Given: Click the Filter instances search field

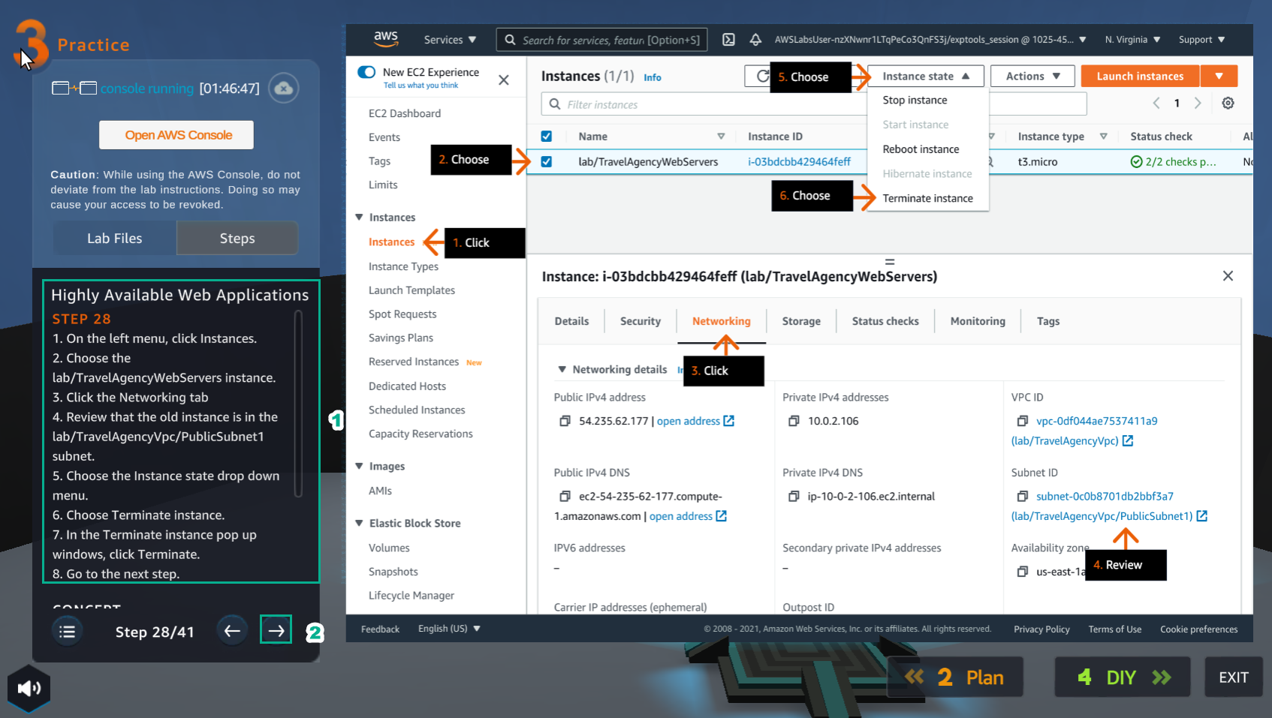Looking at the screenshot, I should (x=814, y=104).
